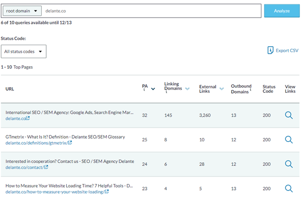This screenshot has width=302, height=200.
Task: Open external link icon after how-to-measure URL
Action: click(x=107, y=191)
